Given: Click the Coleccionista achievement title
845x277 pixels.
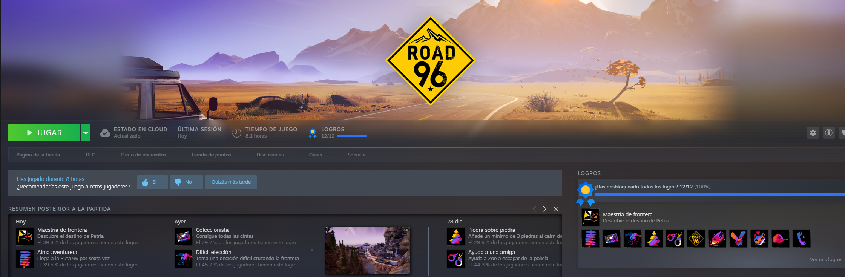Looking at the screenshot, I should 212,230.
